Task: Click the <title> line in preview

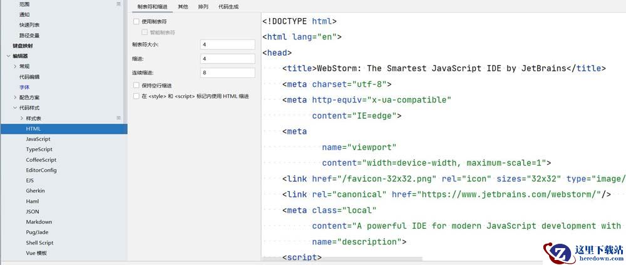Action: 444,68
